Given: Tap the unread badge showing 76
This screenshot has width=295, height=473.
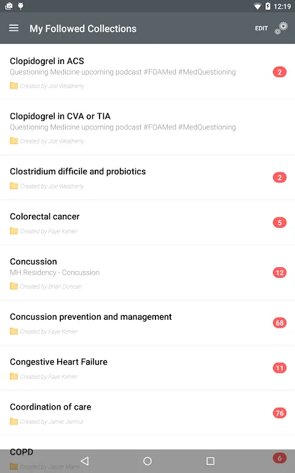Looking at the screenshot, I should coord(280,413).
